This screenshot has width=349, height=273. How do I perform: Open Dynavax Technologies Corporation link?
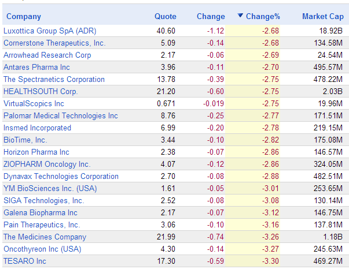[61, 176]
